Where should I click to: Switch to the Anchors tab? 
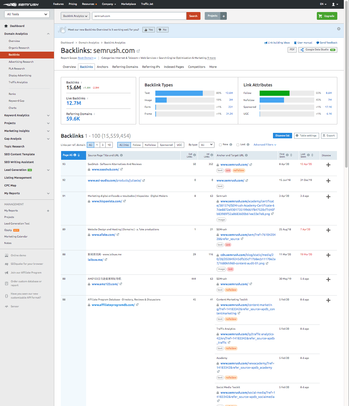coord(102,67)
